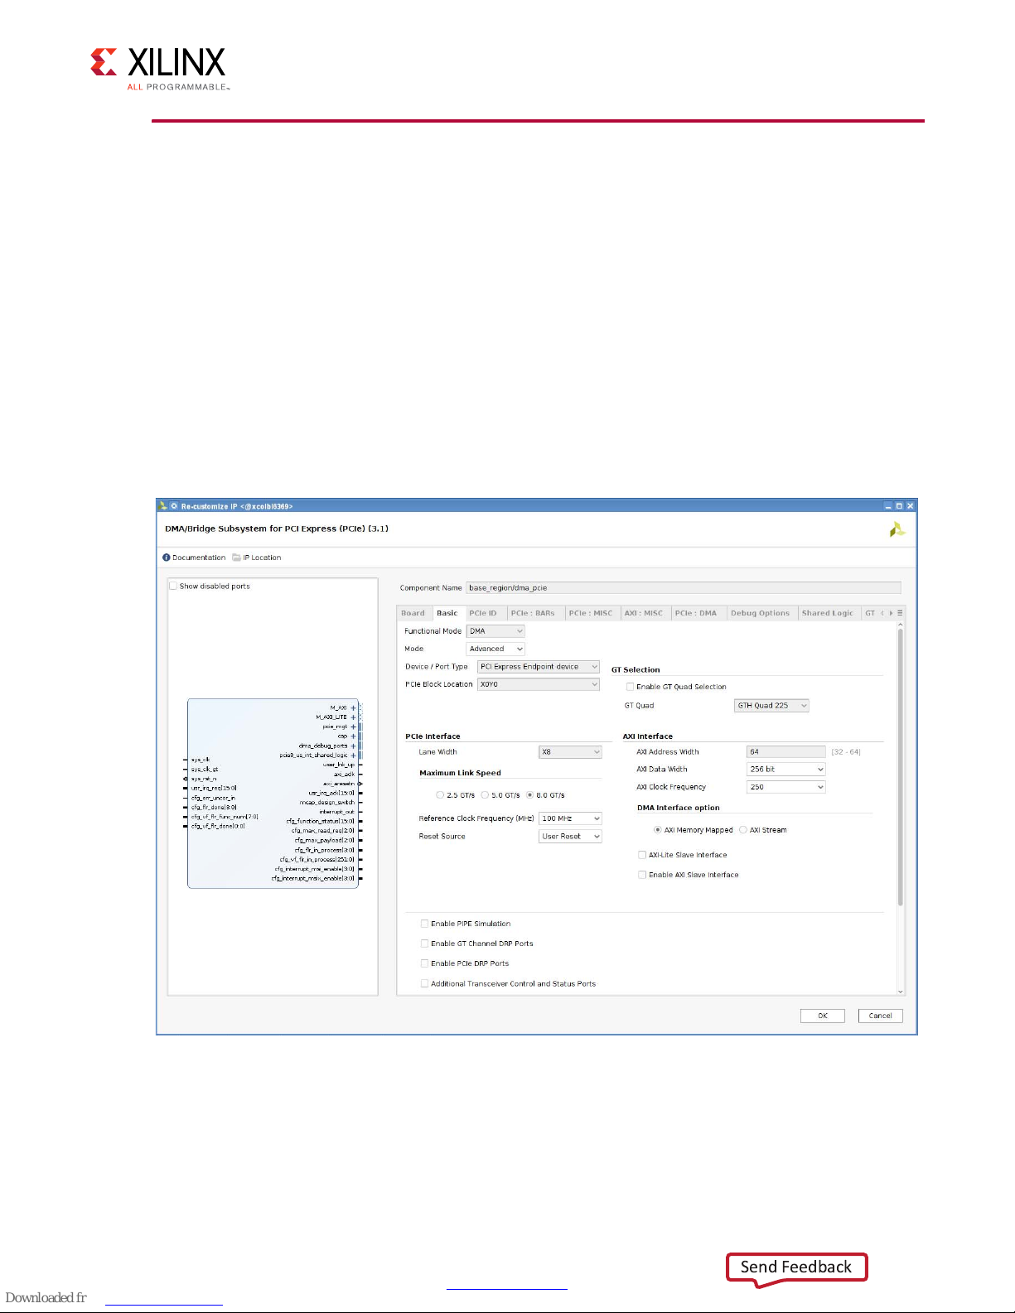Expand the pcie3_us_int_shared_logic plus icon
The image size is (1015, 1313).
pos(353,755)
